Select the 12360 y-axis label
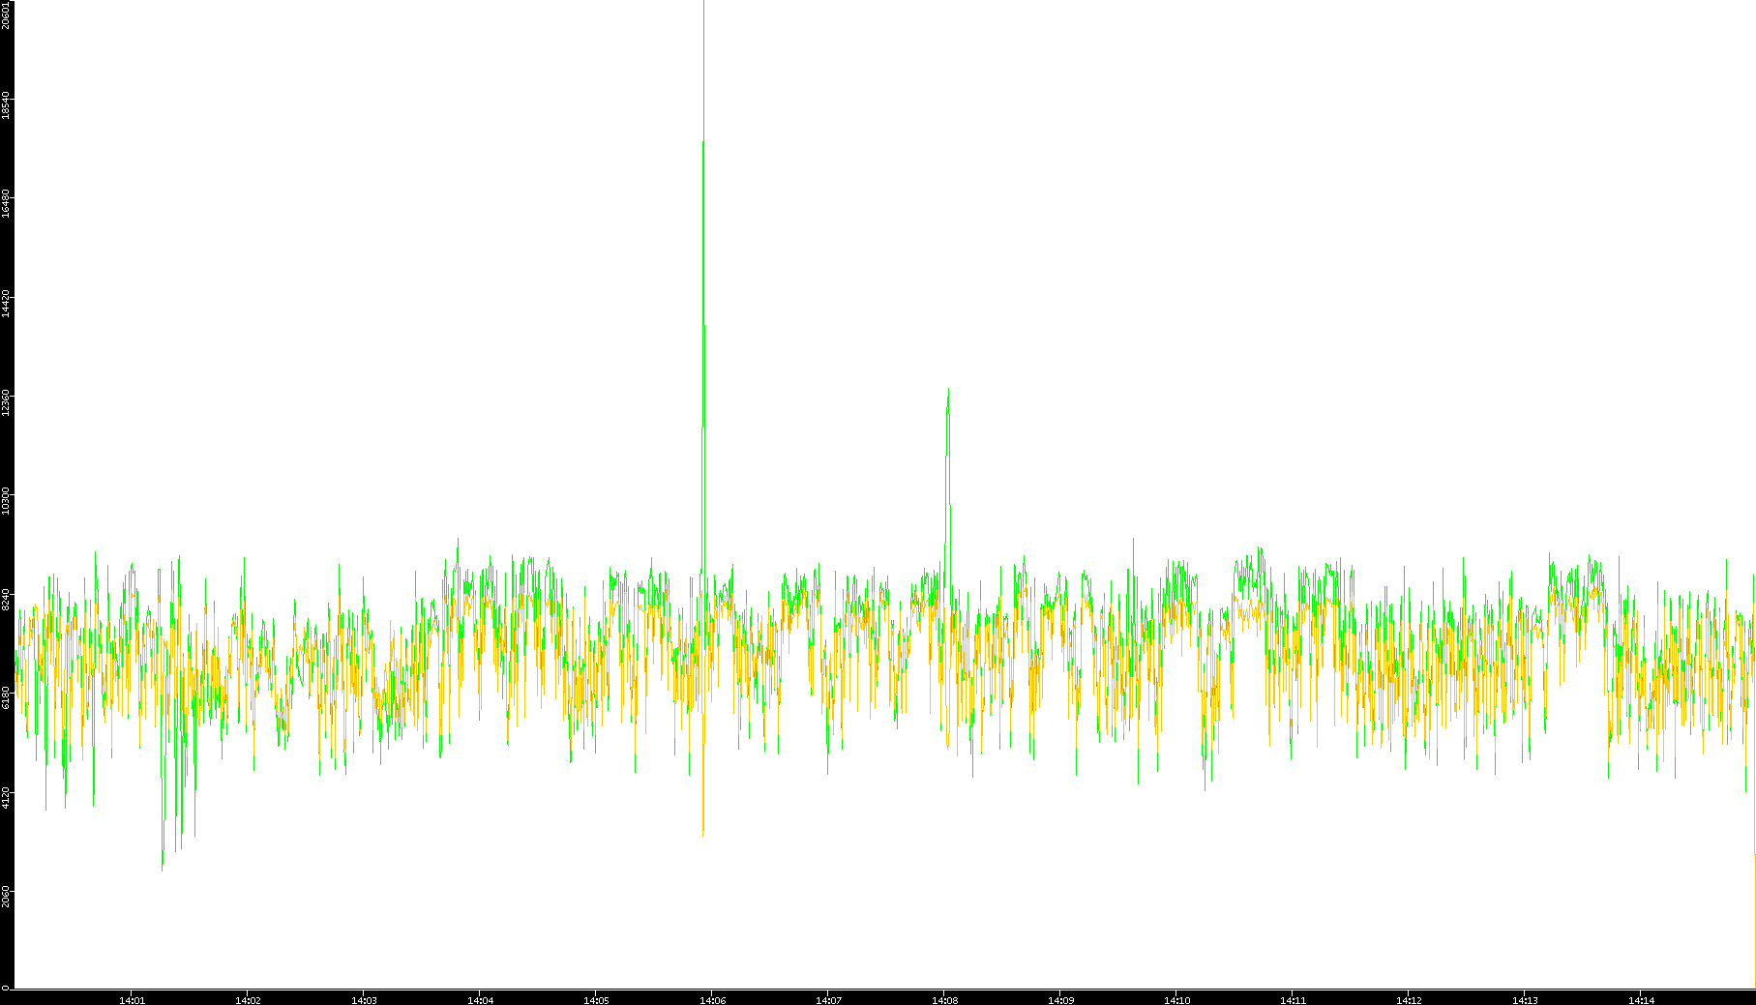This screenshot has height=1005, width=1756. tap(6, 403)
